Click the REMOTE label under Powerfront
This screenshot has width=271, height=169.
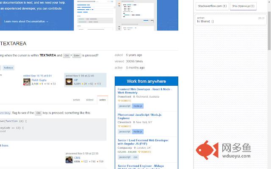[124, 101]
